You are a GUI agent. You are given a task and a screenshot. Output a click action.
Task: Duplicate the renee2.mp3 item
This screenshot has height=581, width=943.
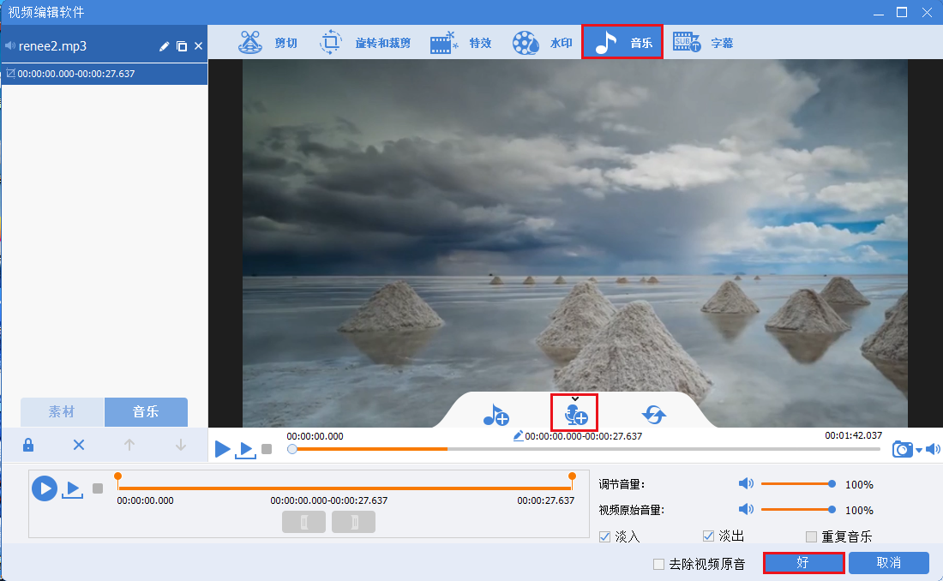click(x=182, y=46)
